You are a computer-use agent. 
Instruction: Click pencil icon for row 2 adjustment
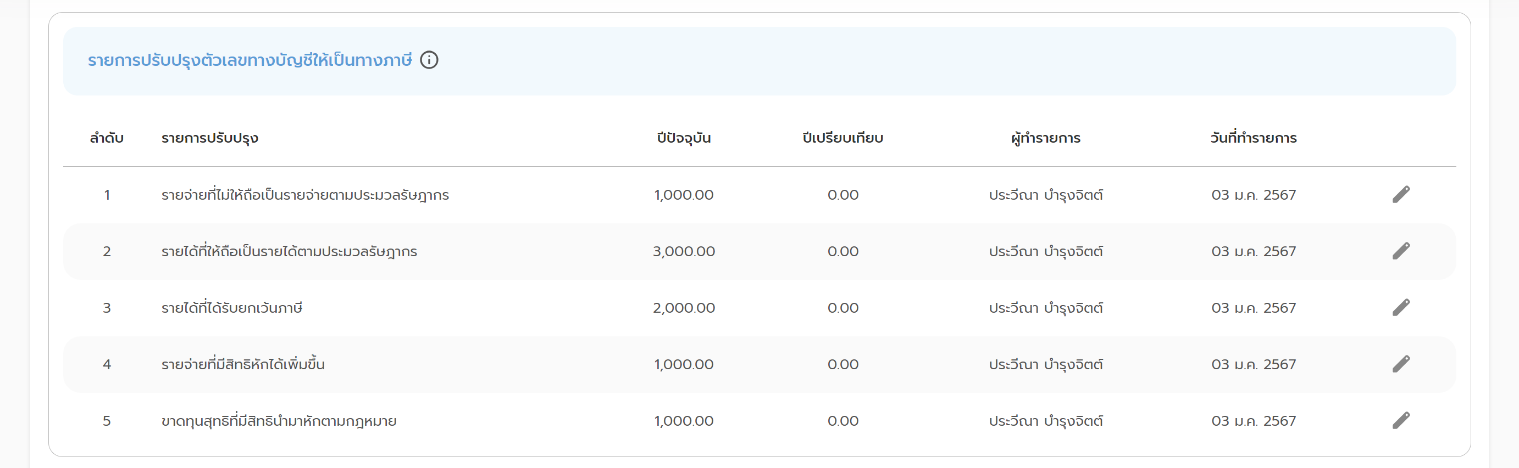click(1401, 251)
